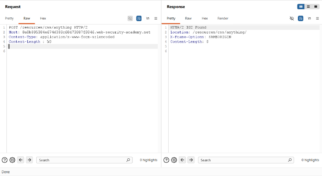The height and width of the screenshot is (176, 322).
Task: Go to next match in Response search
Action: click(191, 160)
